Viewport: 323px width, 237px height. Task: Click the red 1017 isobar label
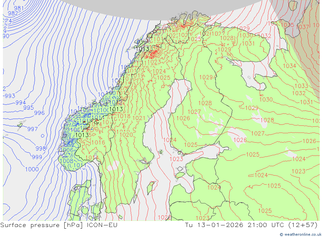click(134, 71)
